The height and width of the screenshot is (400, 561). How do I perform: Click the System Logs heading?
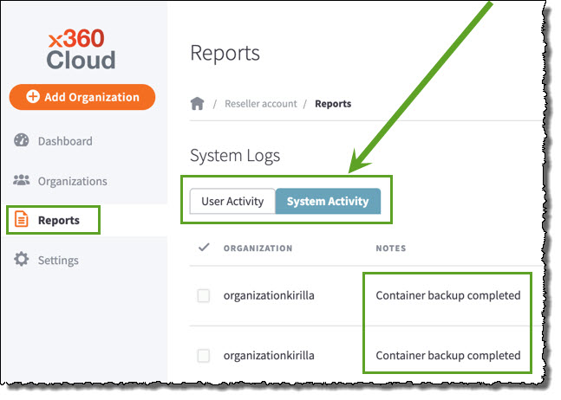235,156
